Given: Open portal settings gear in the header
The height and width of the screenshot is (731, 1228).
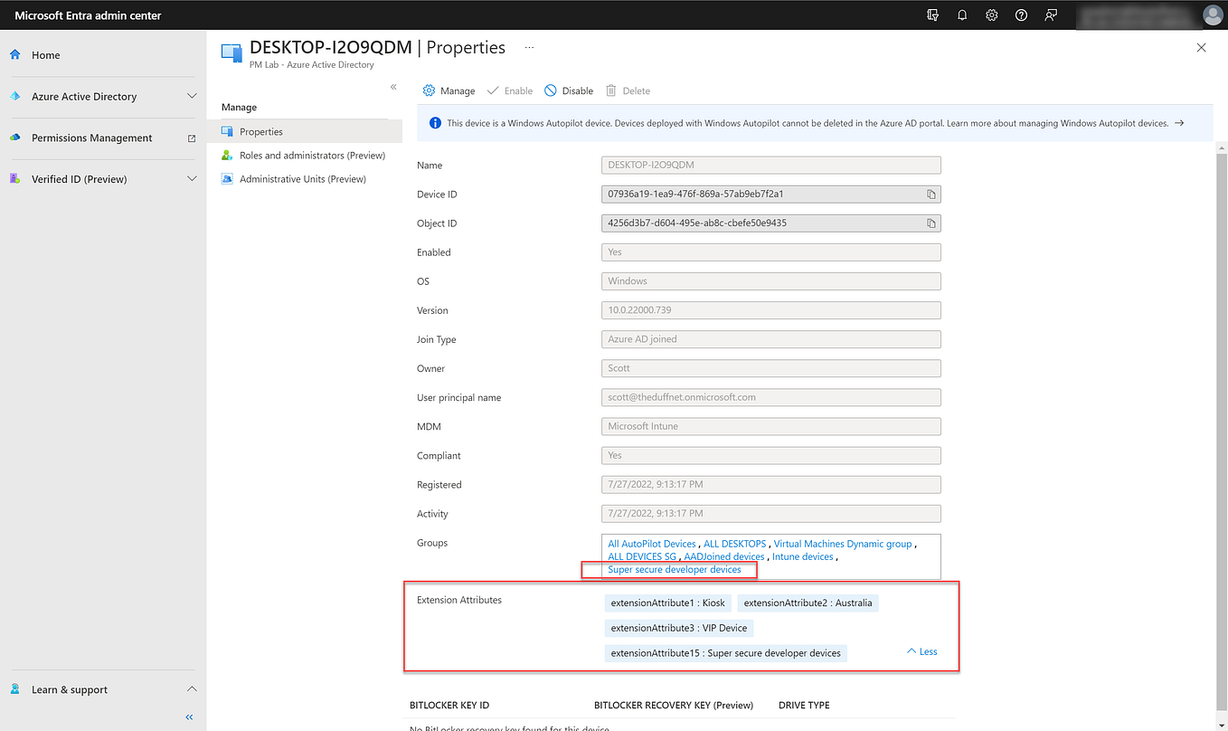Looking at the screenshot, I should (991, 14).
